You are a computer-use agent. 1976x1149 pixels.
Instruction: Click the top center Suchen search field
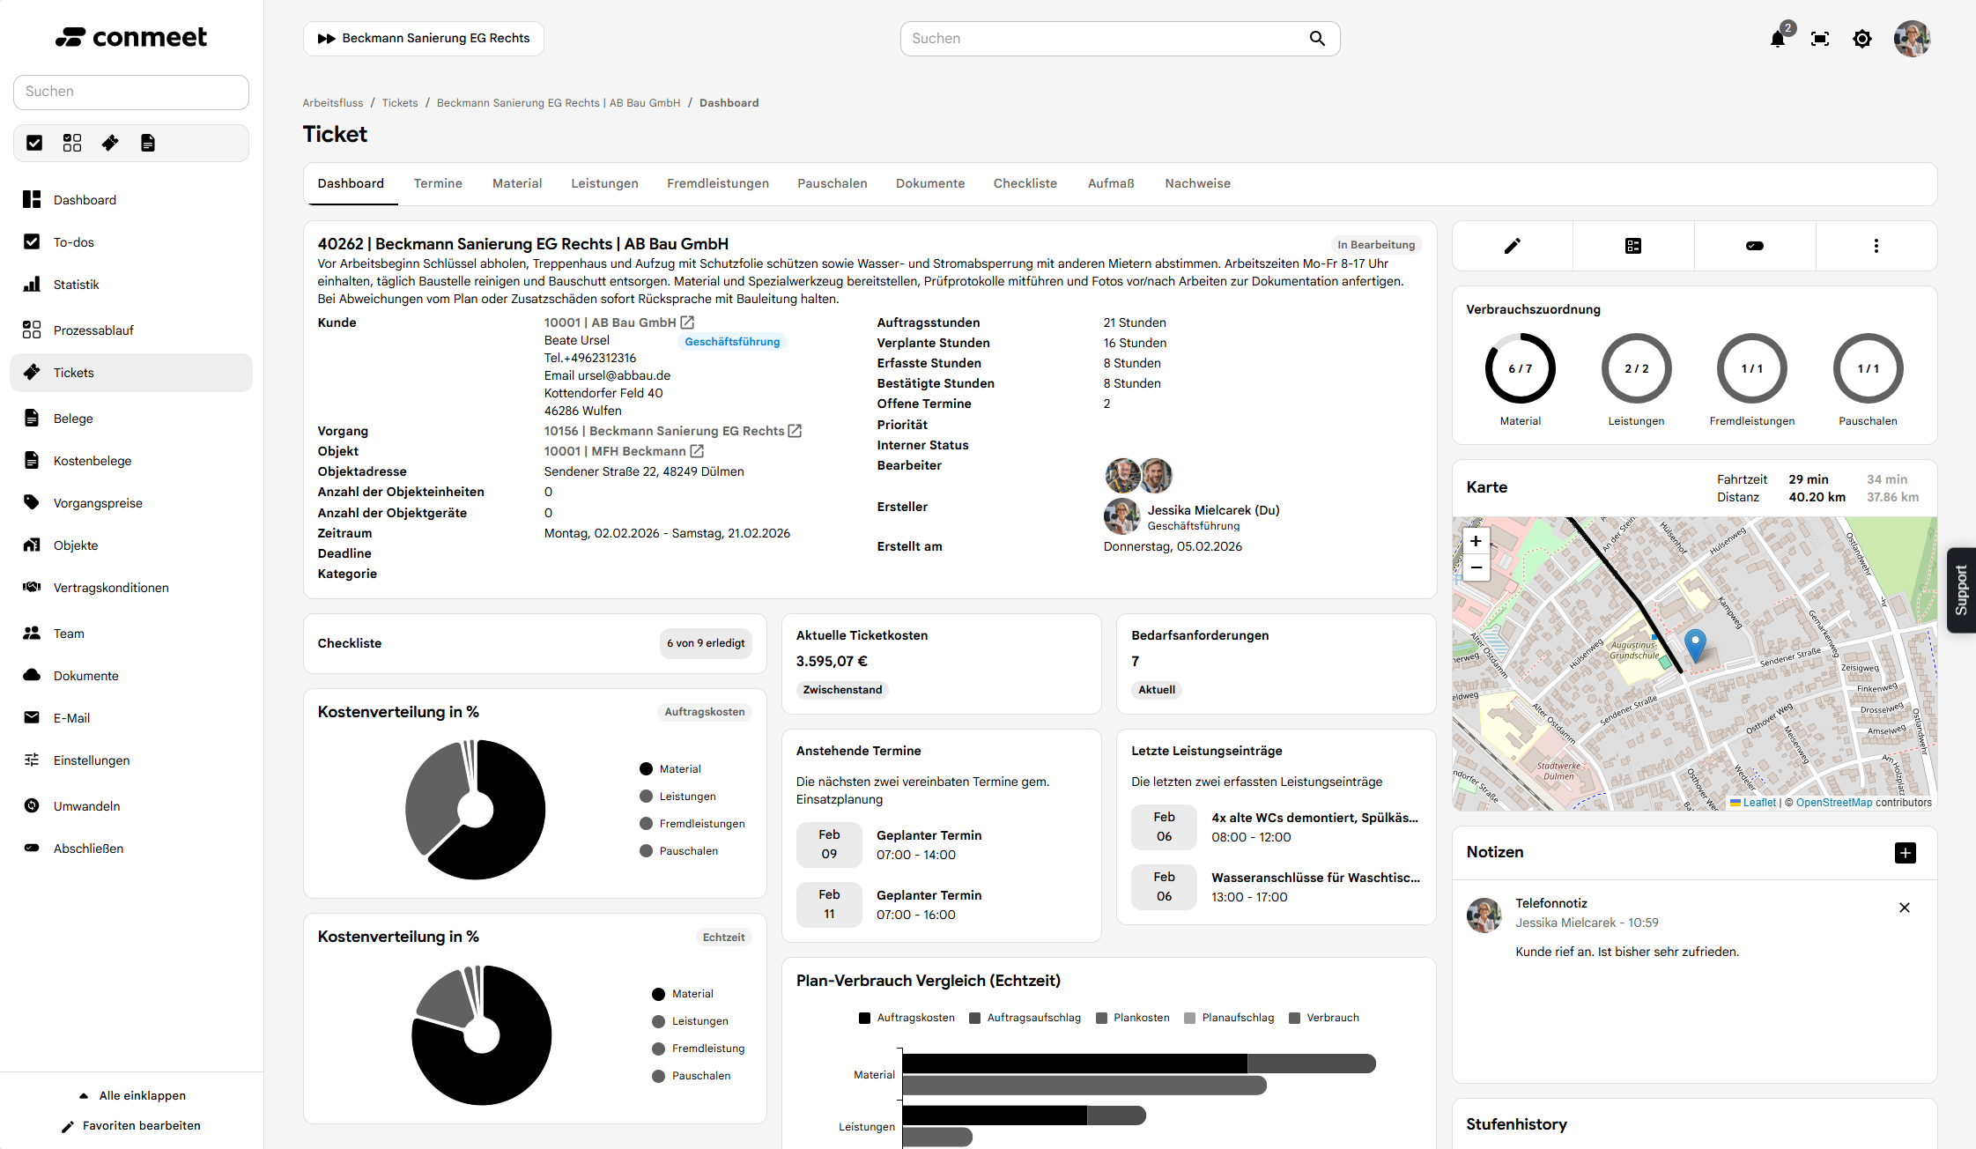click(1106, 39)
